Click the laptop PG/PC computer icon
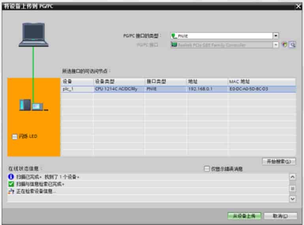This screenshot has width=304, height=225. [x=34, y=35]
